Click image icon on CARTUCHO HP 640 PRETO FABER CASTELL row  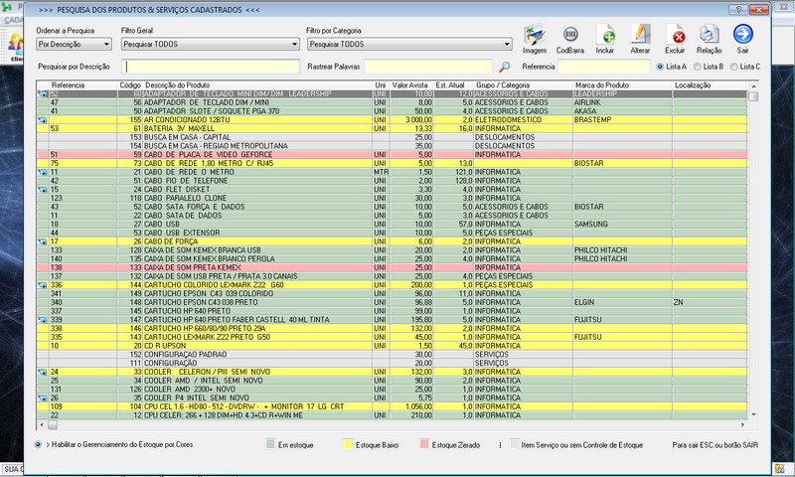point(42,320)
